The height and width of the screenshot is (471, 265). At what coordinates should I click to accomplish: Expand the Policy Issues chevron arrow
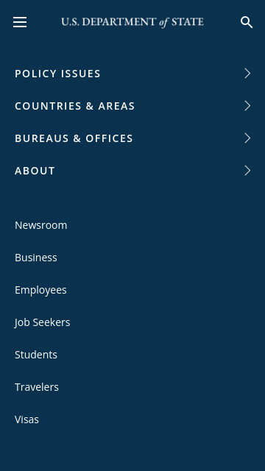coord(247,74)
